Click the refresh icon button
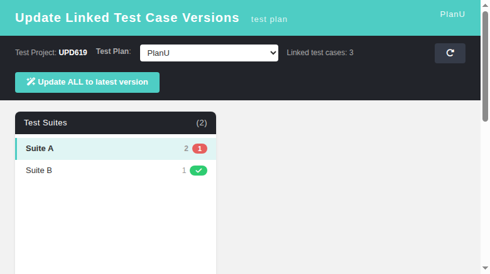 click(x=450, y=53)
